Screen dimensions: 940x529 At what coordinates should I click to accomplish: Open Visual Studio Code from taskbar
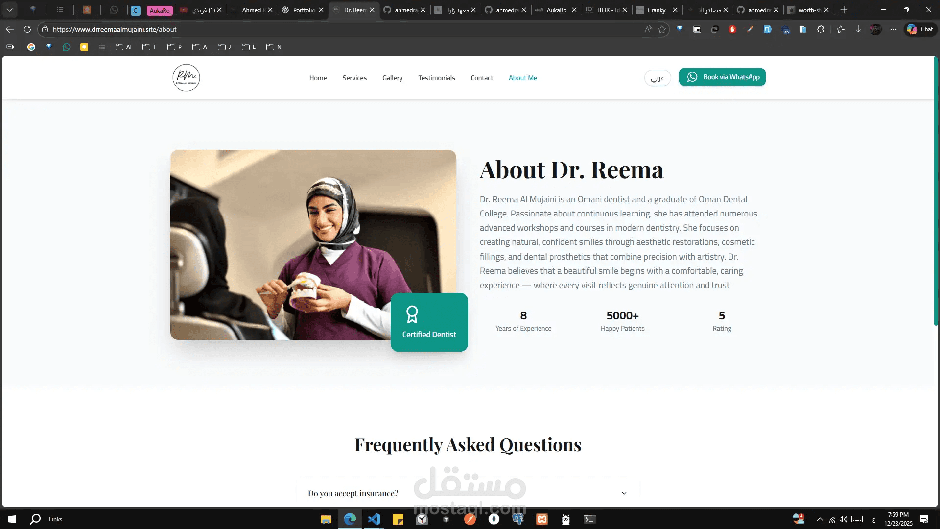[x=374, y=519]
